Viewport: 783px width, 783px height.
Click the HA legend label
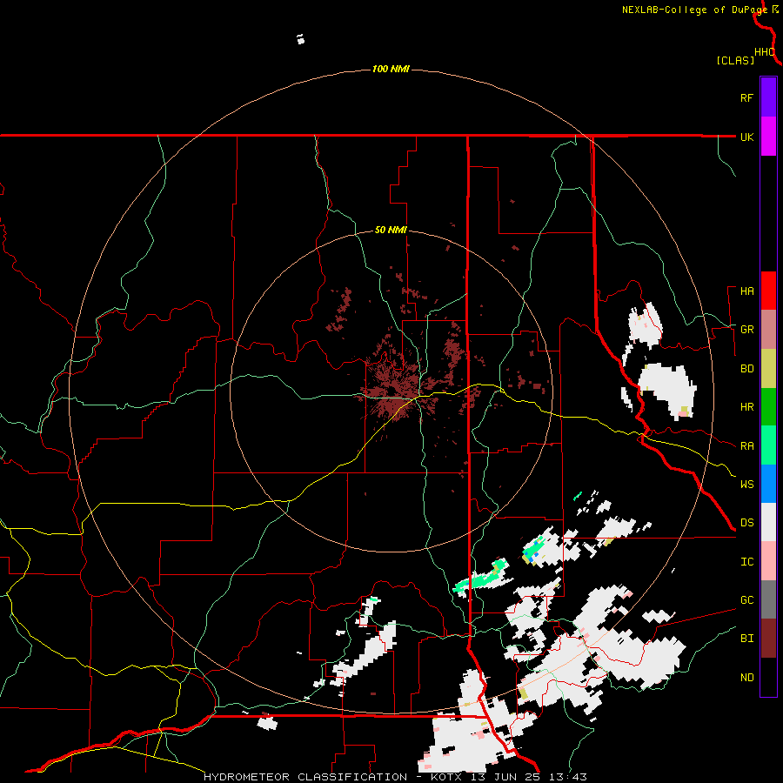746,291
